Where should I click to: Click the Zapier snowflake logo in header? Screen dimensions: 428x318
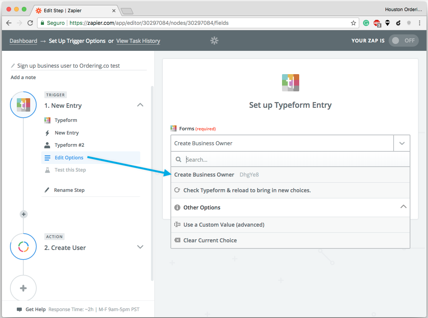[x=214, y=41]
